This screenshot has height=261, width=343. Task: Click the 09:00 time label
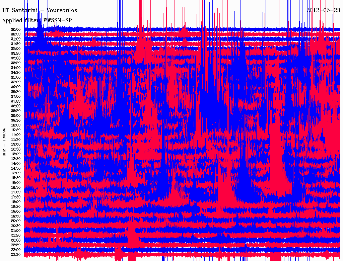point(16,116)
